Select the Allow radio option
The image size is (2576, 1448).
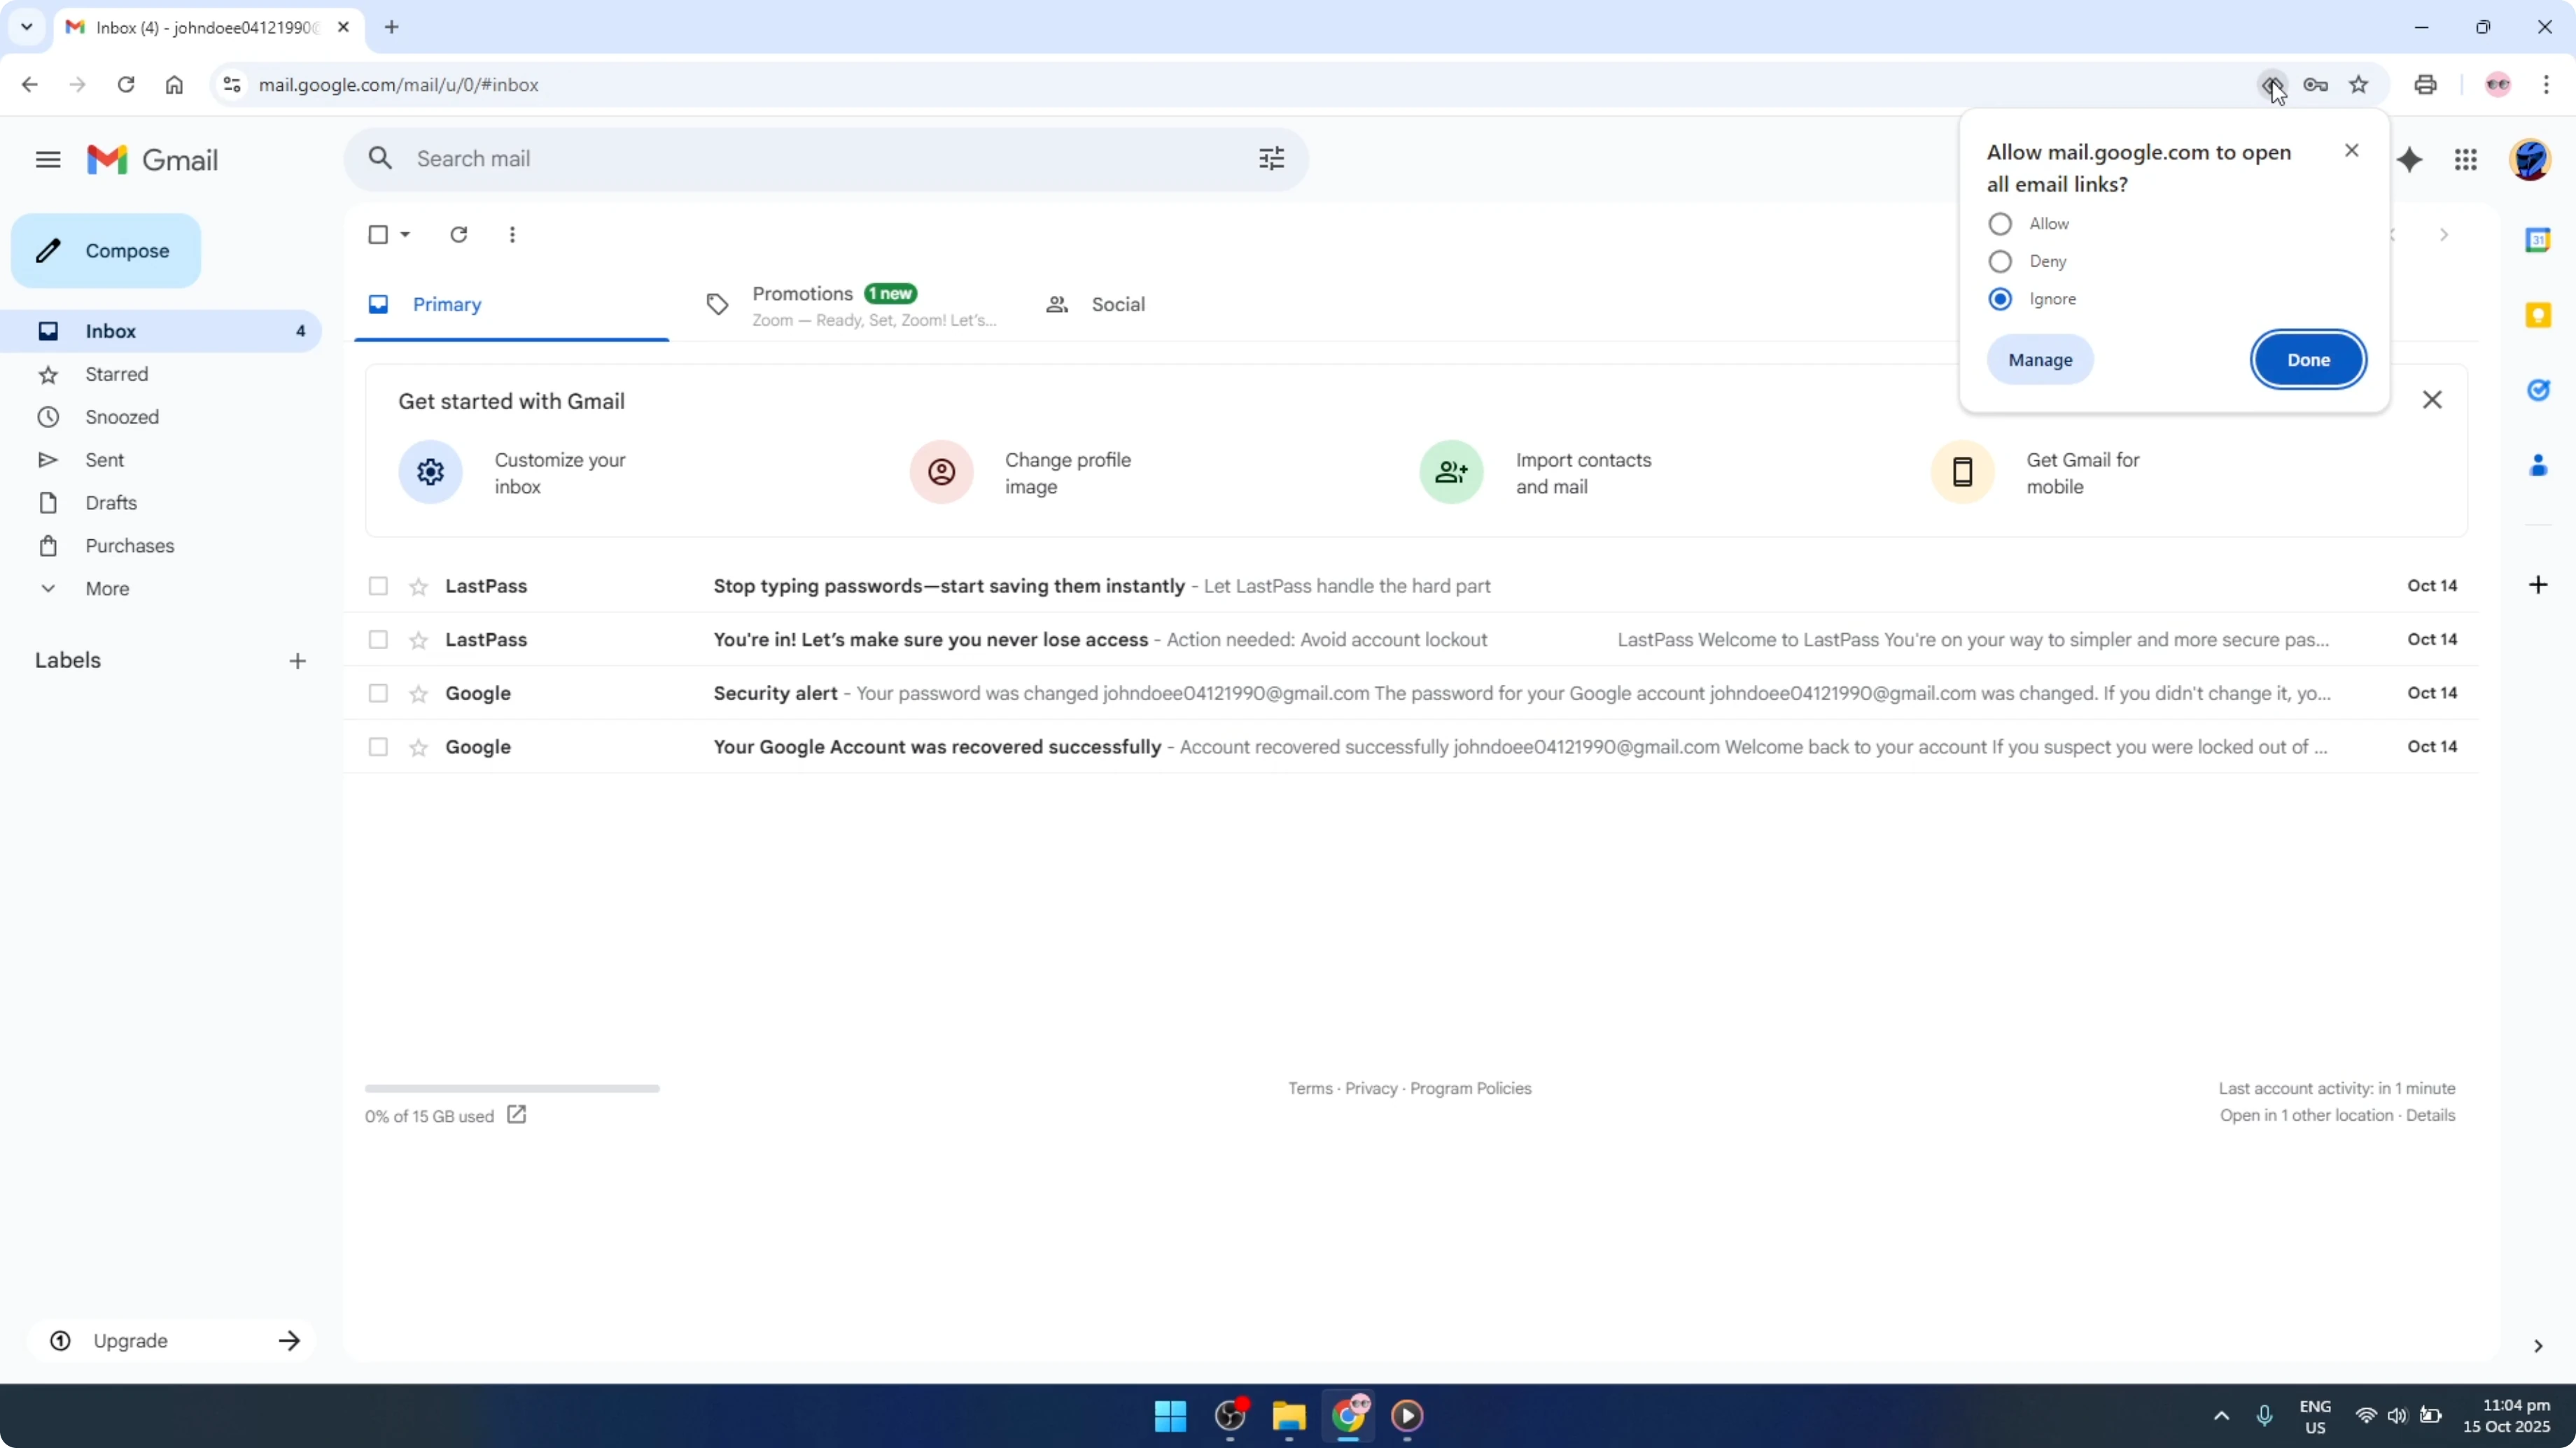point(2000,224)
